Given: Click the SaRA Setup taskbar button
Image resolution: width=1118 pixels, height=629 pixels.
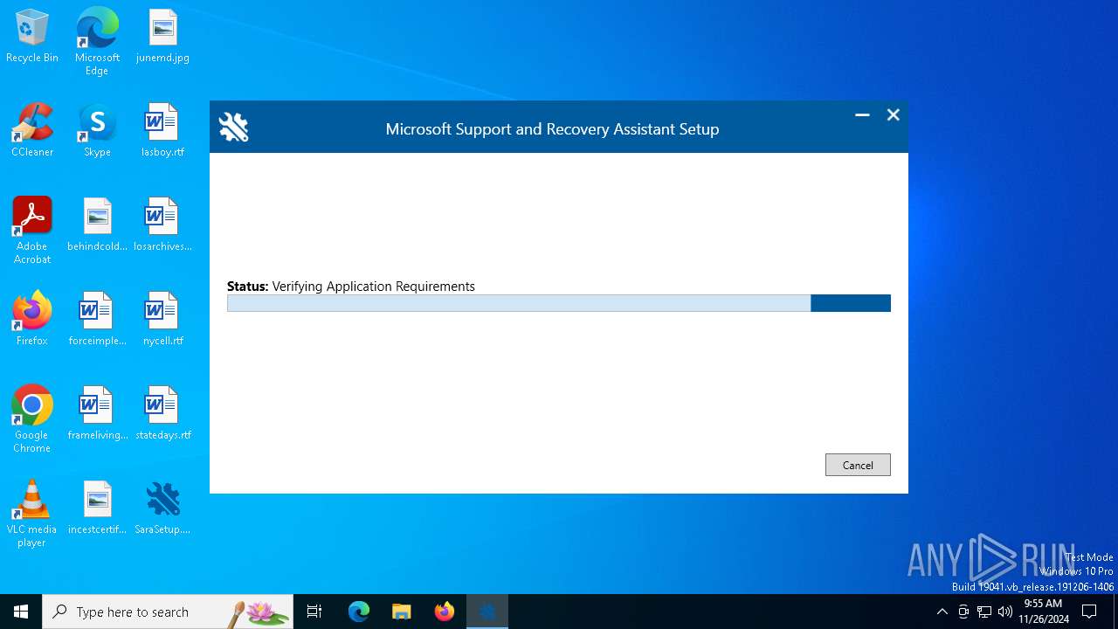Looking at the screenshot, I should click(487, 612).
